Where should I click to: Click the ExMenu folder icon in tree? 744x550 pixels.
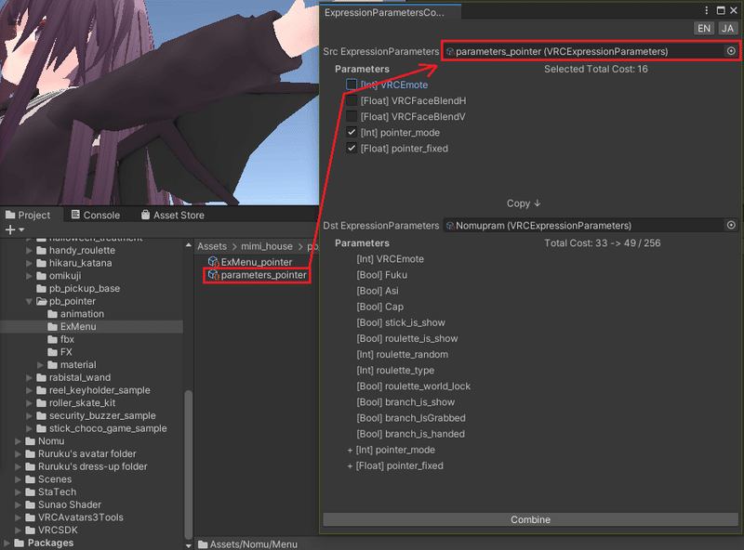click(53, 327)
